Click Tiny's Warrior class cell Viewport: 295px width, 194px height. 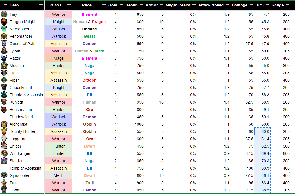[59, 14]
